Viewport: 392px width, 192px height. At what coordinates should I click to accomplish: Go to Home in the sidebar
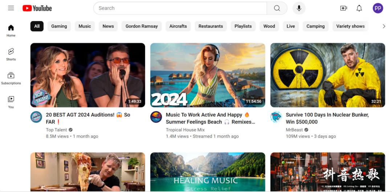coord(11,31)
